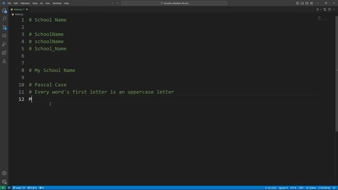
Task: Click the editor vertical scrollbar
Action: pyautogui.click(x=336, y=73)
